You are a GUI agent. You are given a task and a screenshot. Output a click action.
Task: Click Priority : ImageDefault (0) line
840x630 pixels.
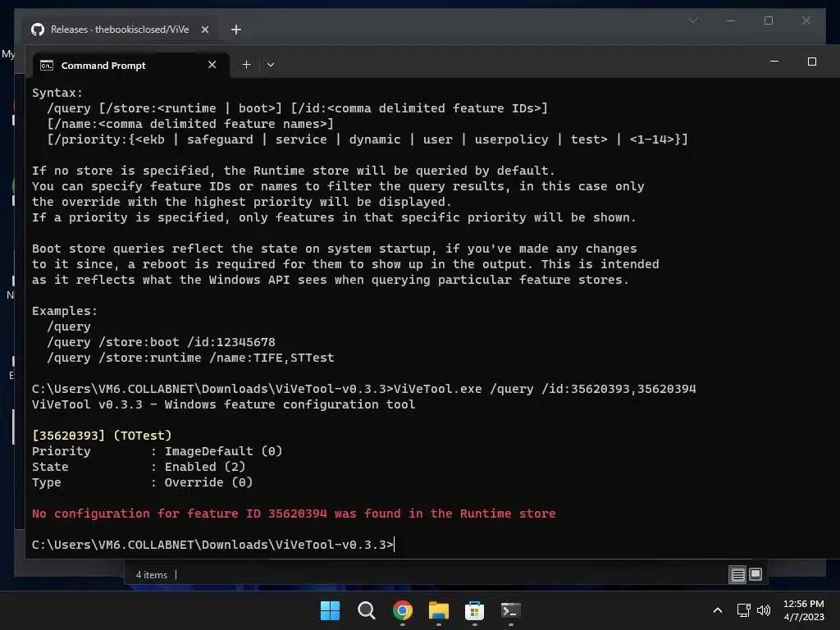(157, 451)
